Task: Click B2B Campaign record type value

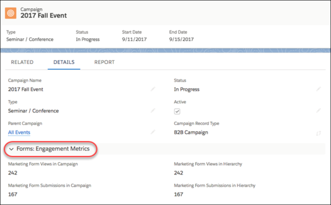Action: [191, 132]
